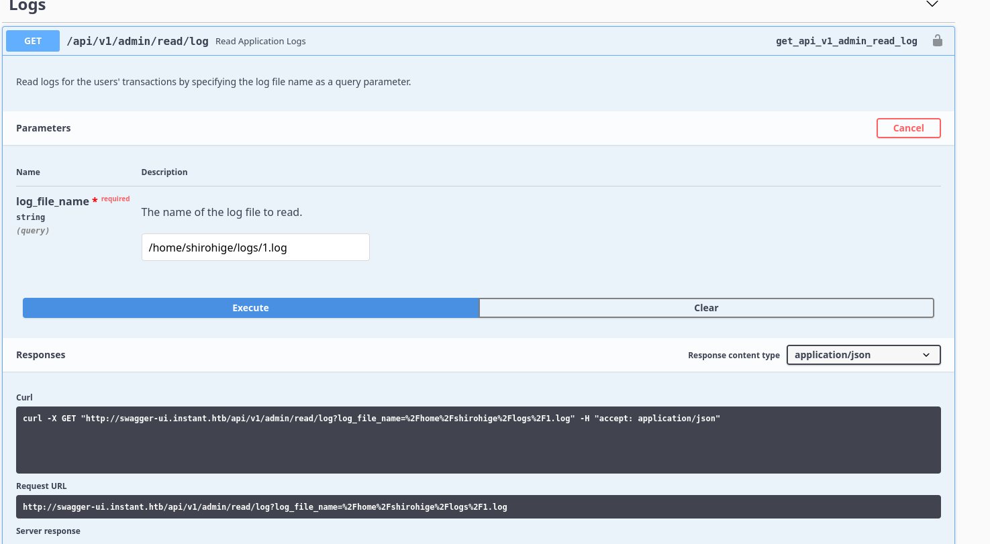Click the lock authorization icon
Viewport: 990px width, 544px height.
pos(937,41)
